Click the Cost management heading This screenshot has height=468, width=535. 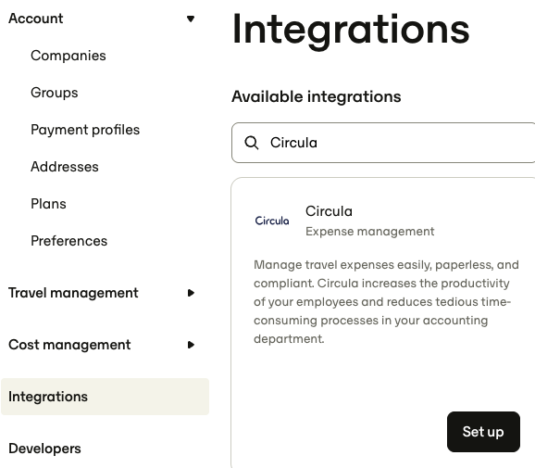tap(69, 345)
